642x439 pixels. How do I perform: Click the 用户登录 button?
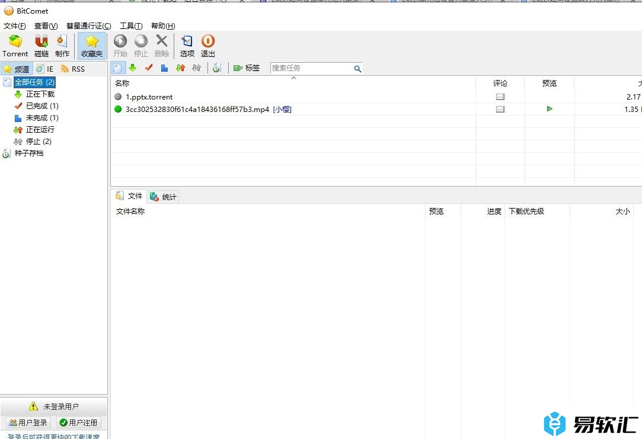(28, 422)
